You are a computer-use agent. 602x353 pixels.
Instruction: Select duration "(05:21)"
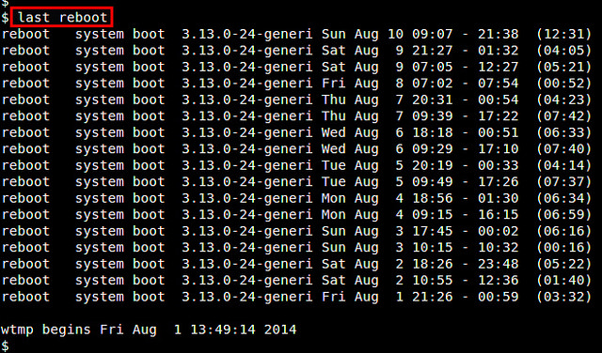point(563,67)
